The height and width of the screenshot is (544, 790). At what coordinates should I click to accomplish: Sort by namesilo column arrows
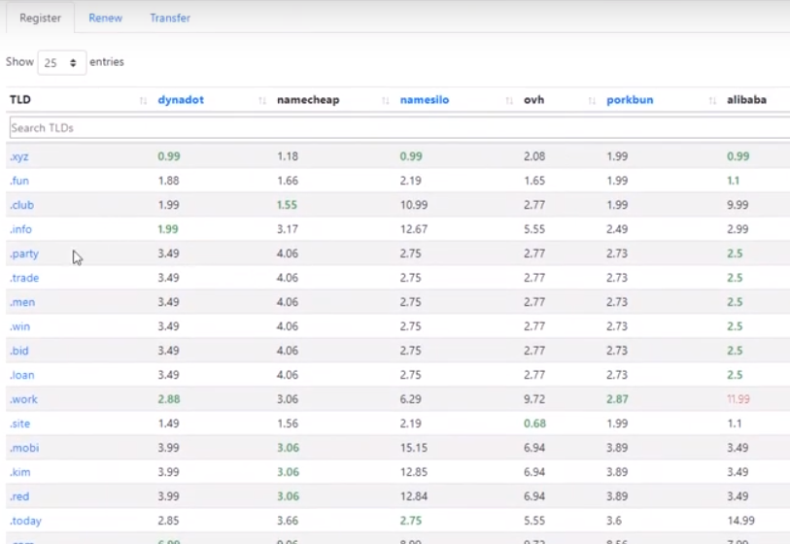coord(509,100)
